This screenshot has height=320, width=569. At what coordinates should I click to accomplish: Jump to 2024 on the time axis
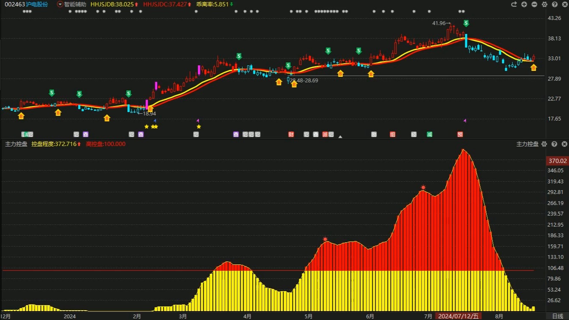point(69,316)
